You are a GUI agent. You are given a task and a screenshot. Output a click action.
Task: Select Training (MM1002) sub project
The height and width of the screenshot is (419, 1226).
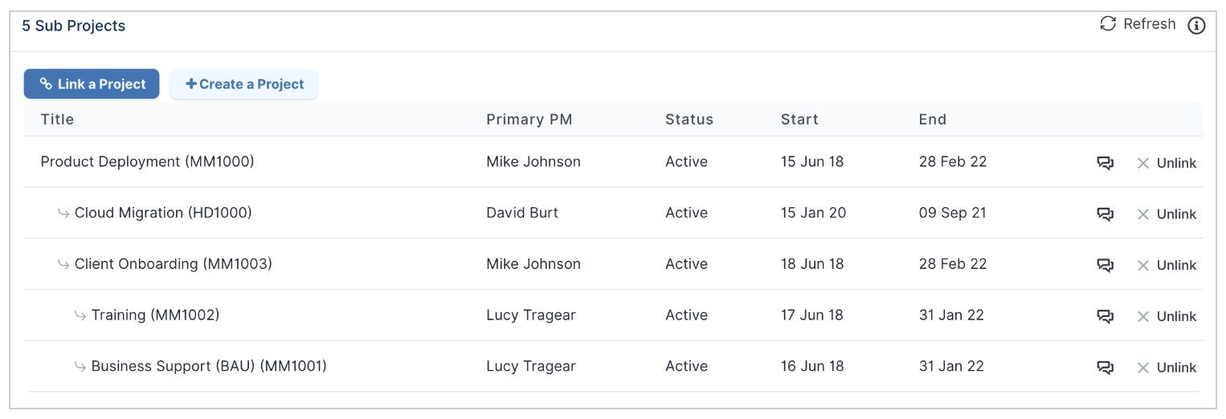(x=155, y=315)
